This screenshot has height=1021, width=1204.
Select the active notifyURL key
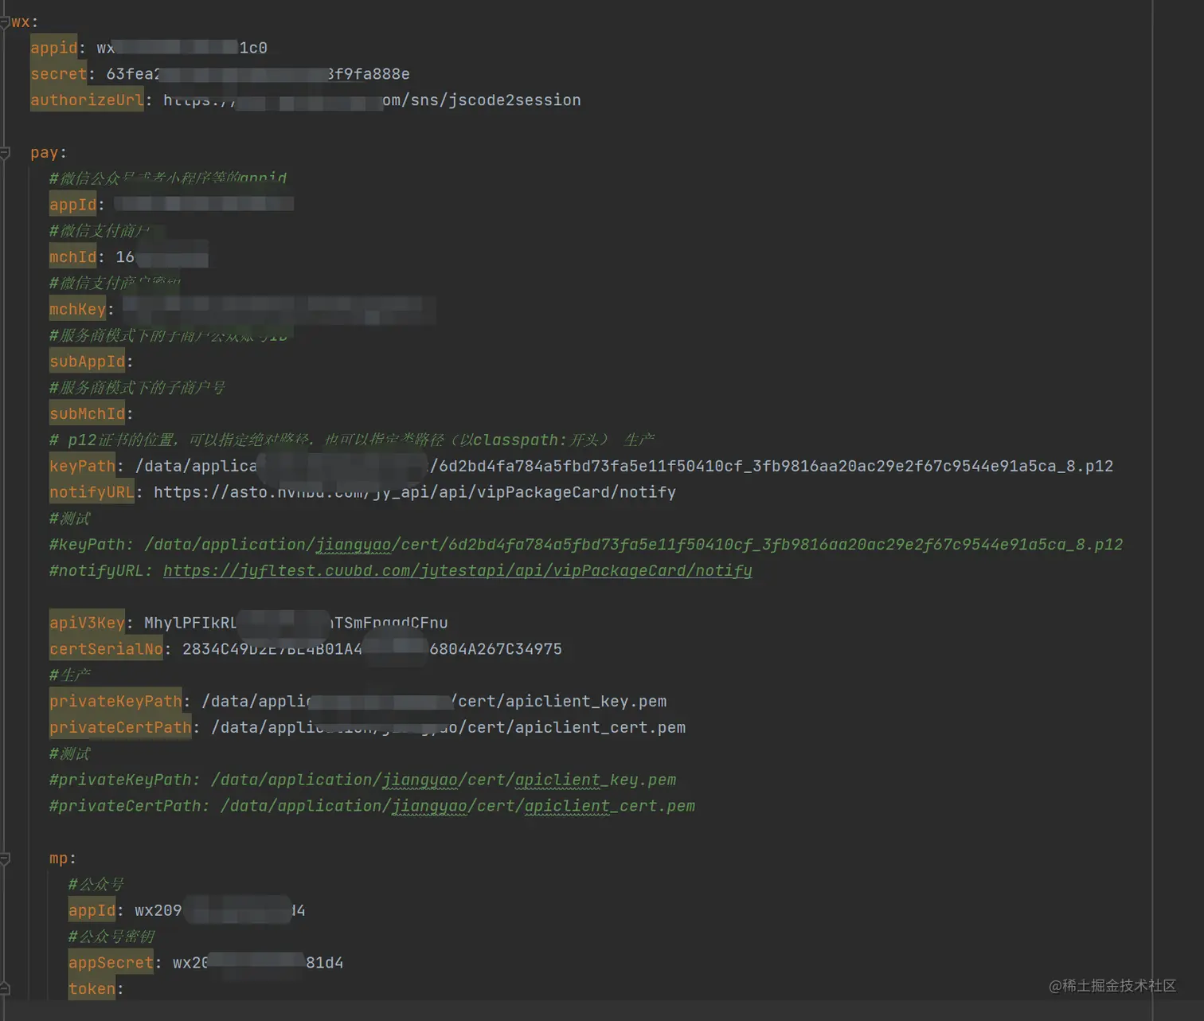coord(92,492)
